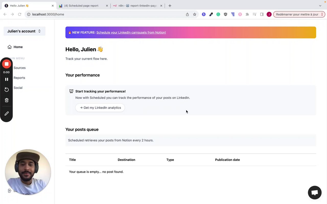This screenshot has height=204, width=327.
Task: Stop the screen recording
Action: [7, 64]
